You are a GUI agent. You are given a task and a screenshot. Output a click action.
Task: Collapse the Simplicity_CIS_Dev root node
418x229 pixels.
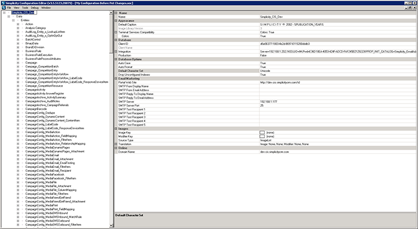[x=4, y=13]
